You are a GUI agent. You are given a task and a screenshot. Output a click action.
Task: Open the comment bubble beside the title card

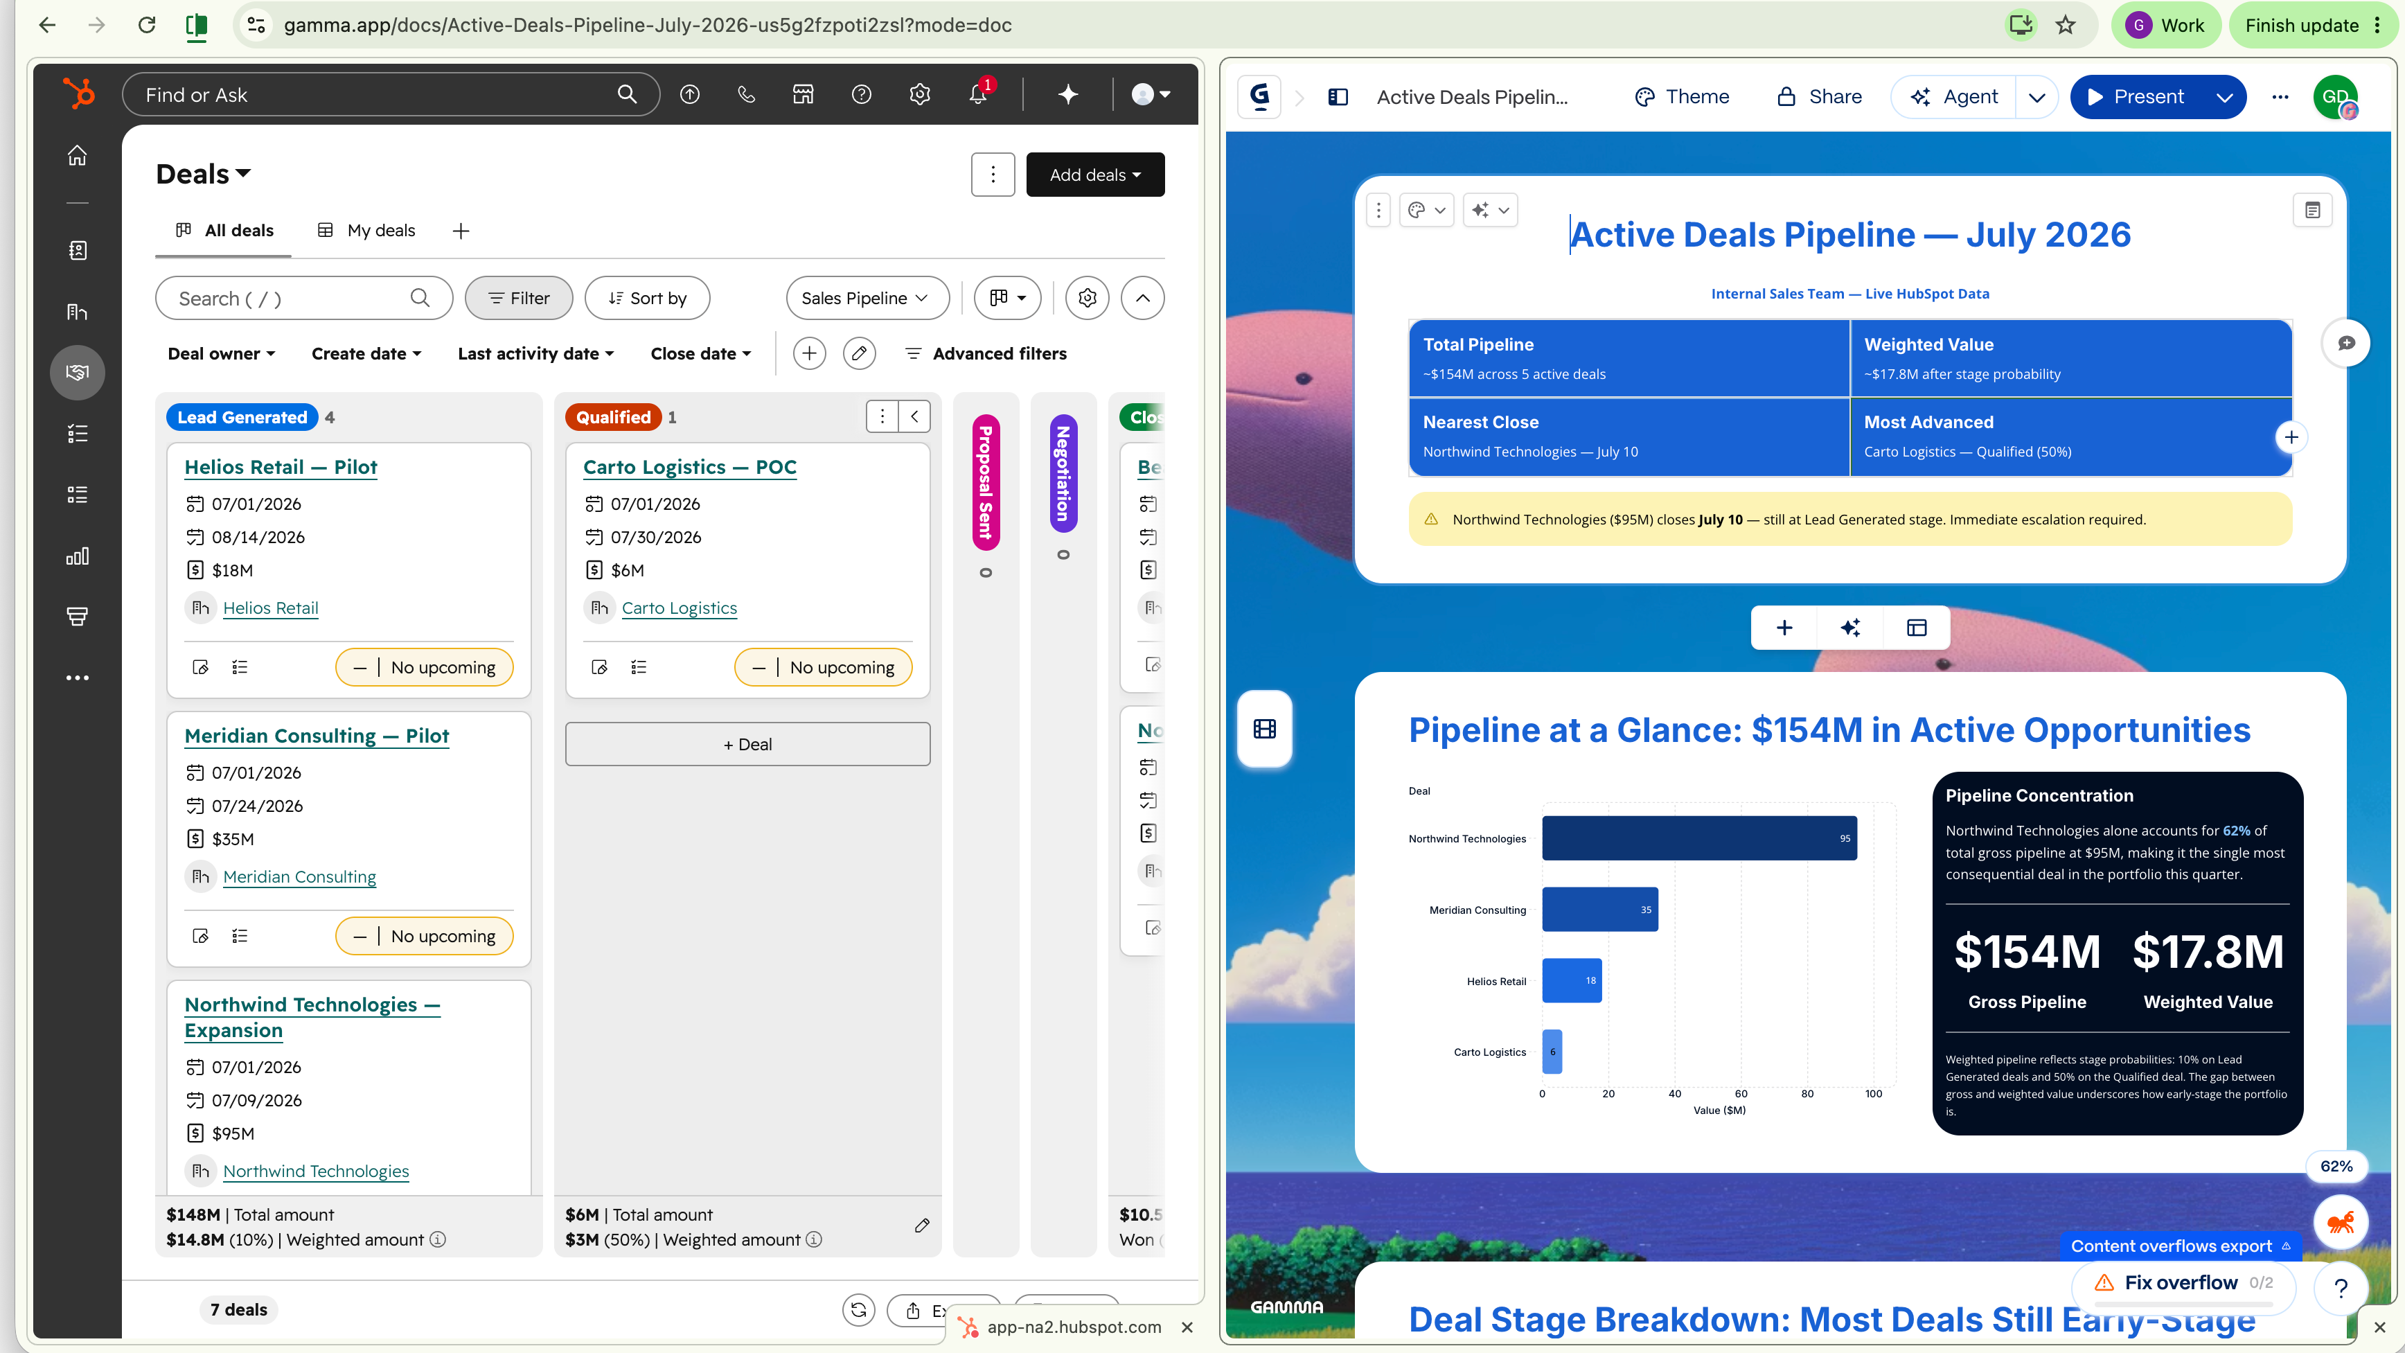click(2346, 344)
